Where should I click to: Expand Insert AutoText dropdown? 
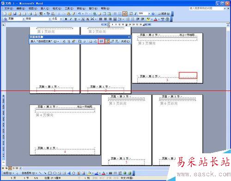(x=44, y=41)
